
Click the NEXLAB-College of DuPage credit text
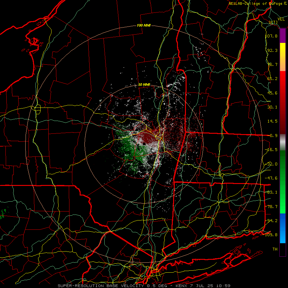pos(258,4)
